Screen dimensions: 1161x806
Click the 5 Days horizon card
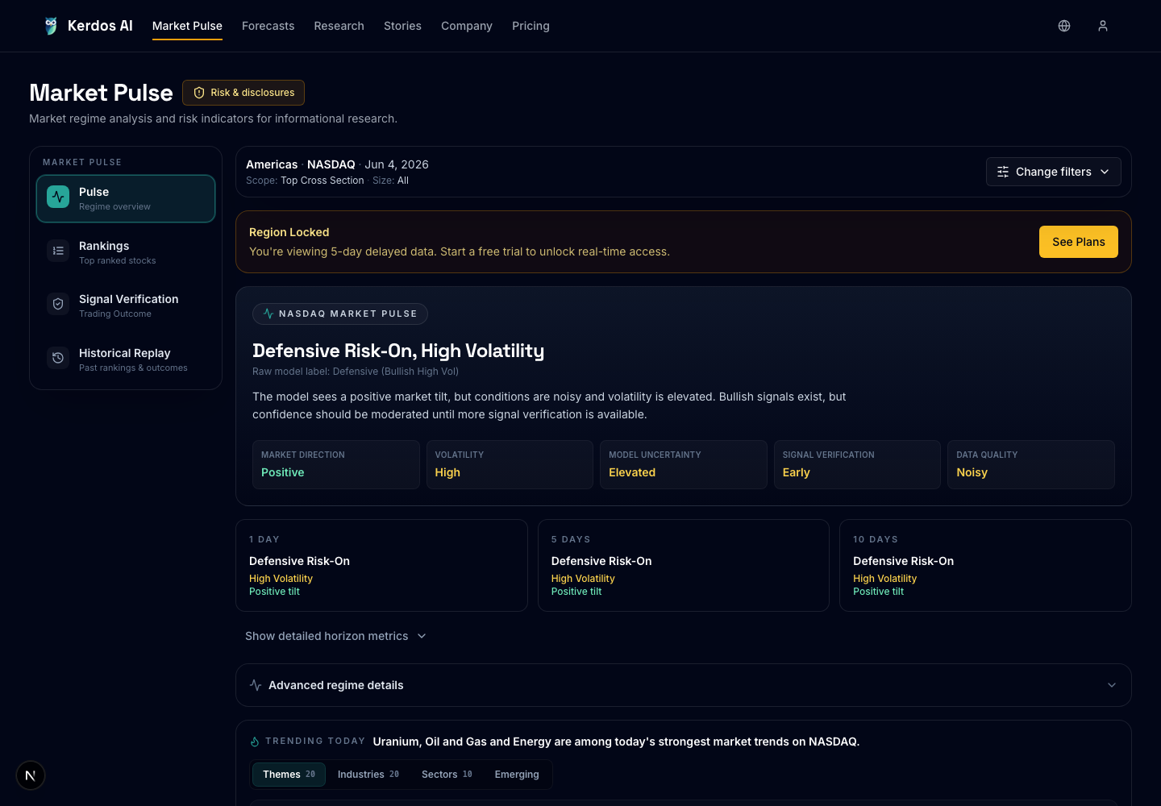pos(683,565)
